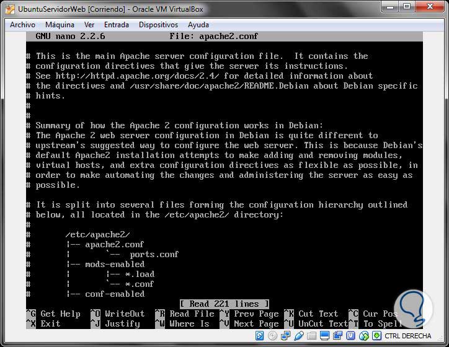Screen dimensions: 449x347
Task: Click the '^U UnCut Text' shortcut
Action: 316,324
